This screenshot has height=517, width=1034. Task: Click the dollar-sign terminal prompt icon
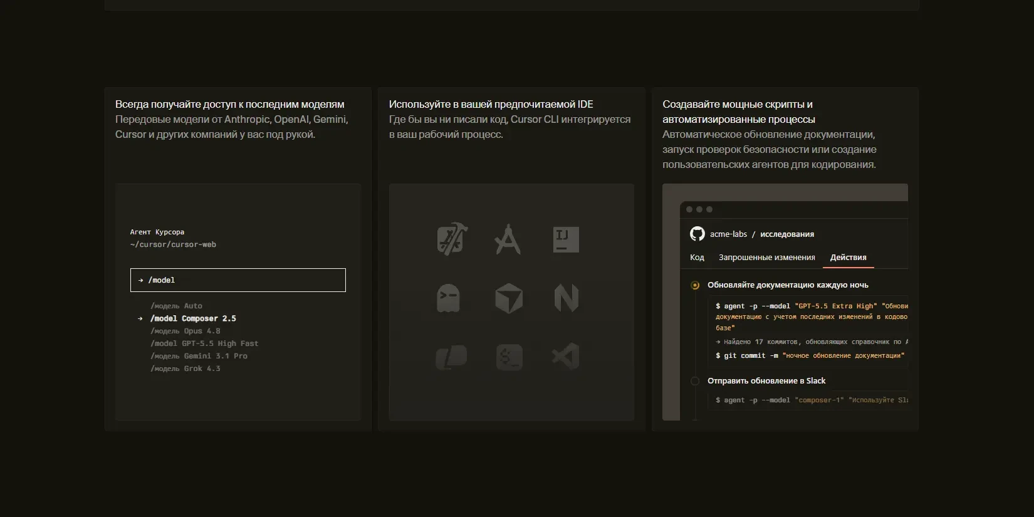509,357
